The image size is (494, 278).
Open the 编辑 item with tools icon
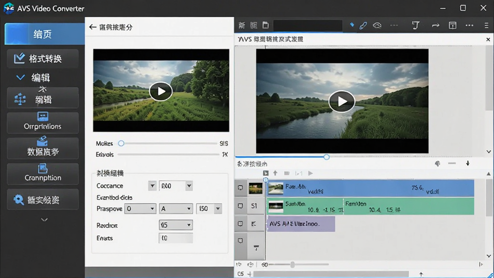tap(43, 97)
